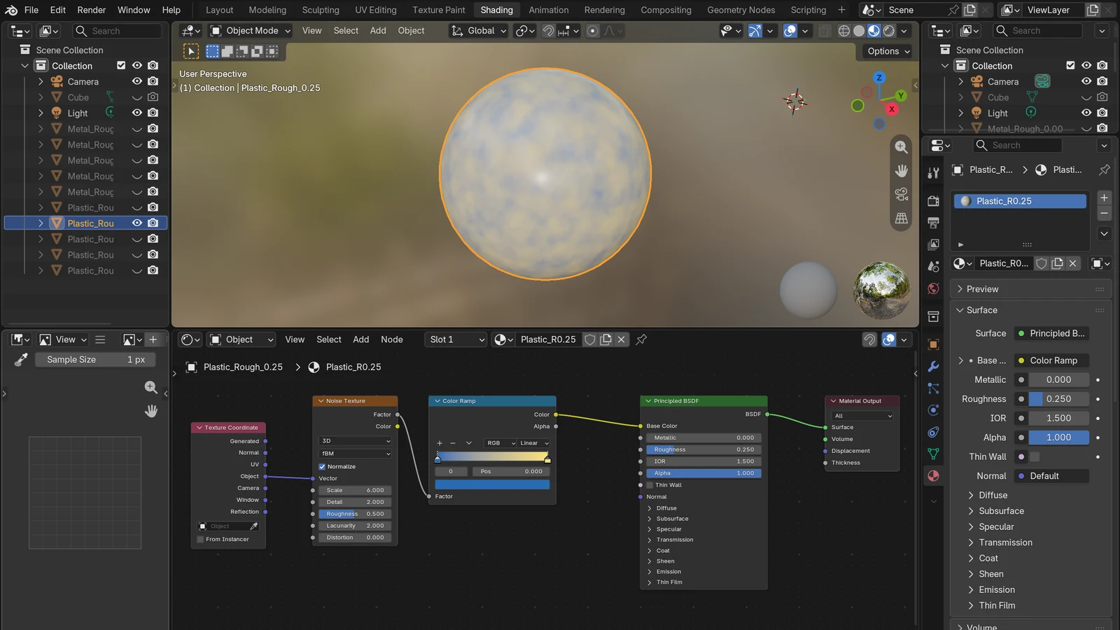Open the Tool properties tab icon
Image resolution: width=1120 pixels, height=630 pixels.
[933, 173]
